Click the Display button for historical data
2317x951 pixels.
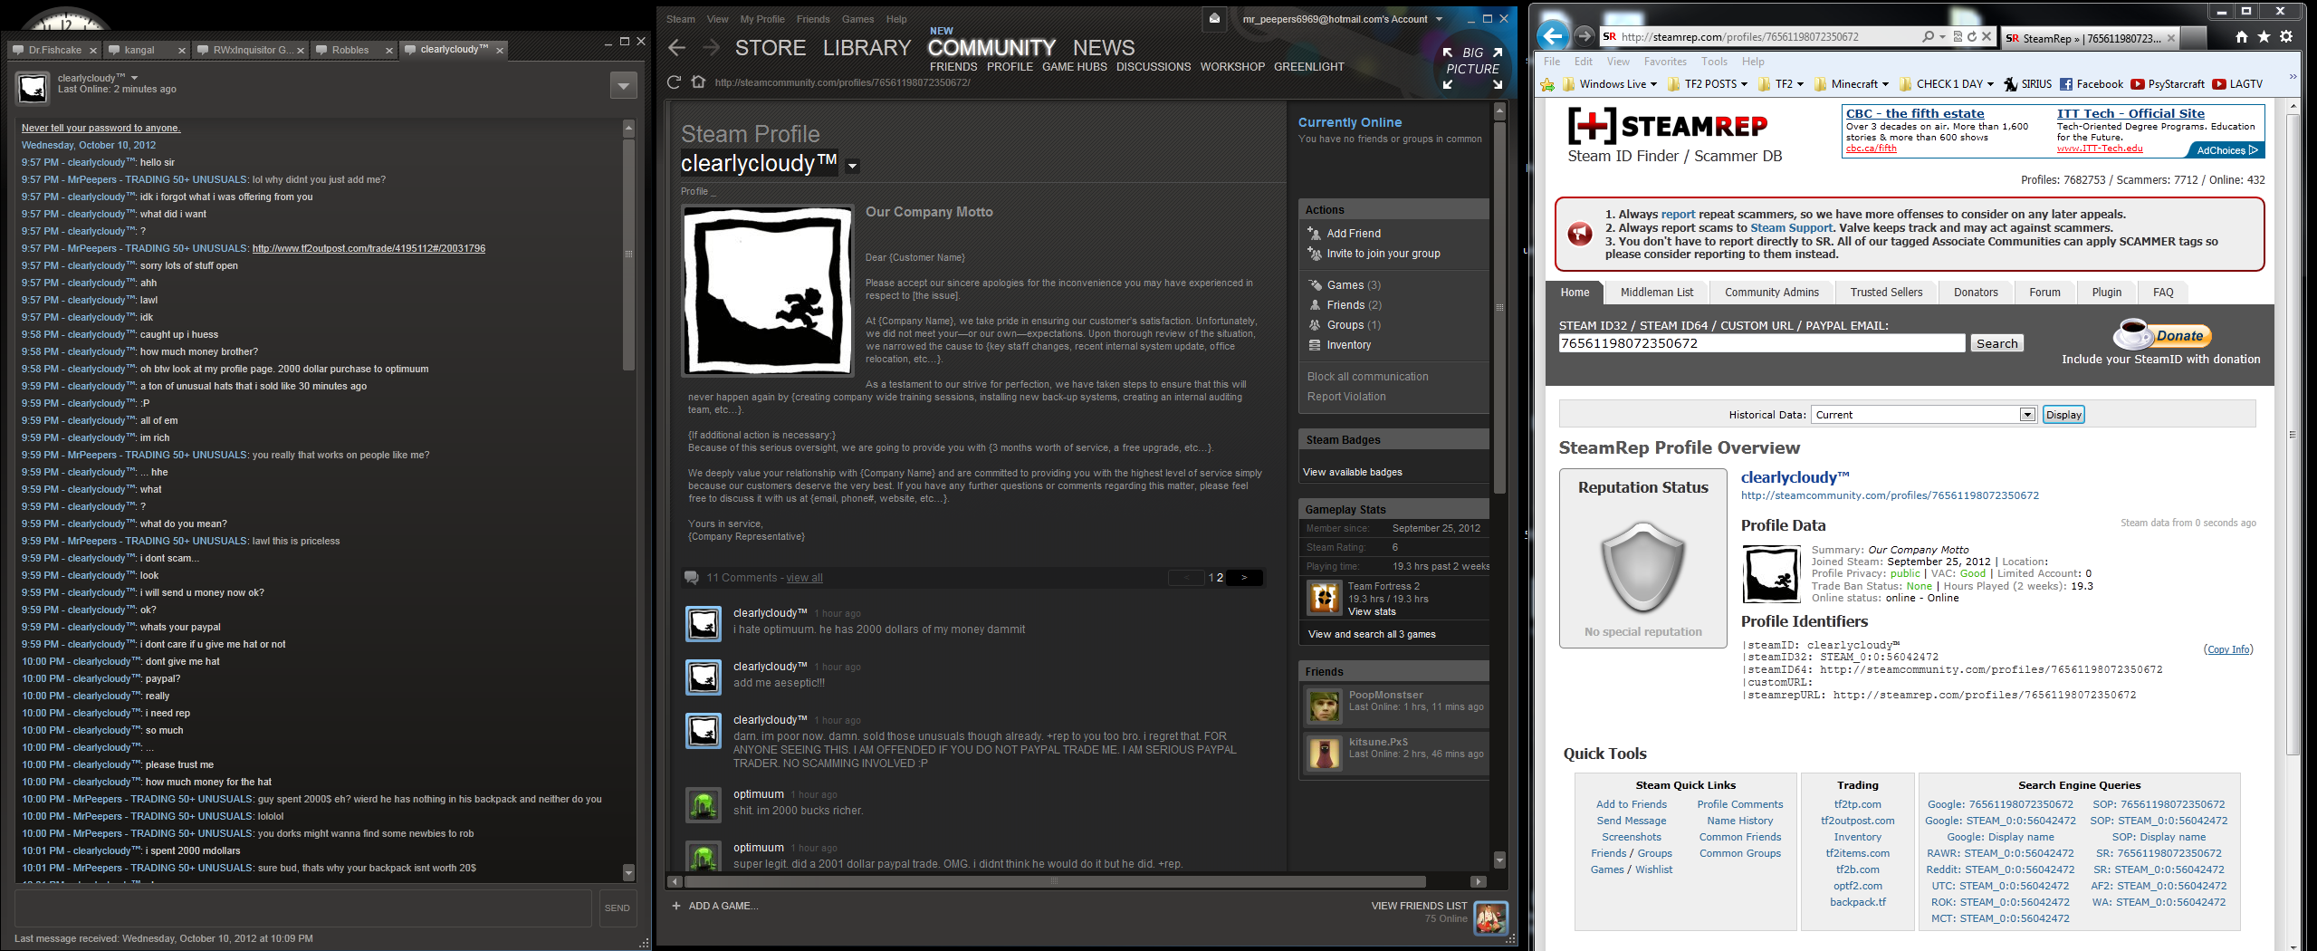[x=2063, y=415]
